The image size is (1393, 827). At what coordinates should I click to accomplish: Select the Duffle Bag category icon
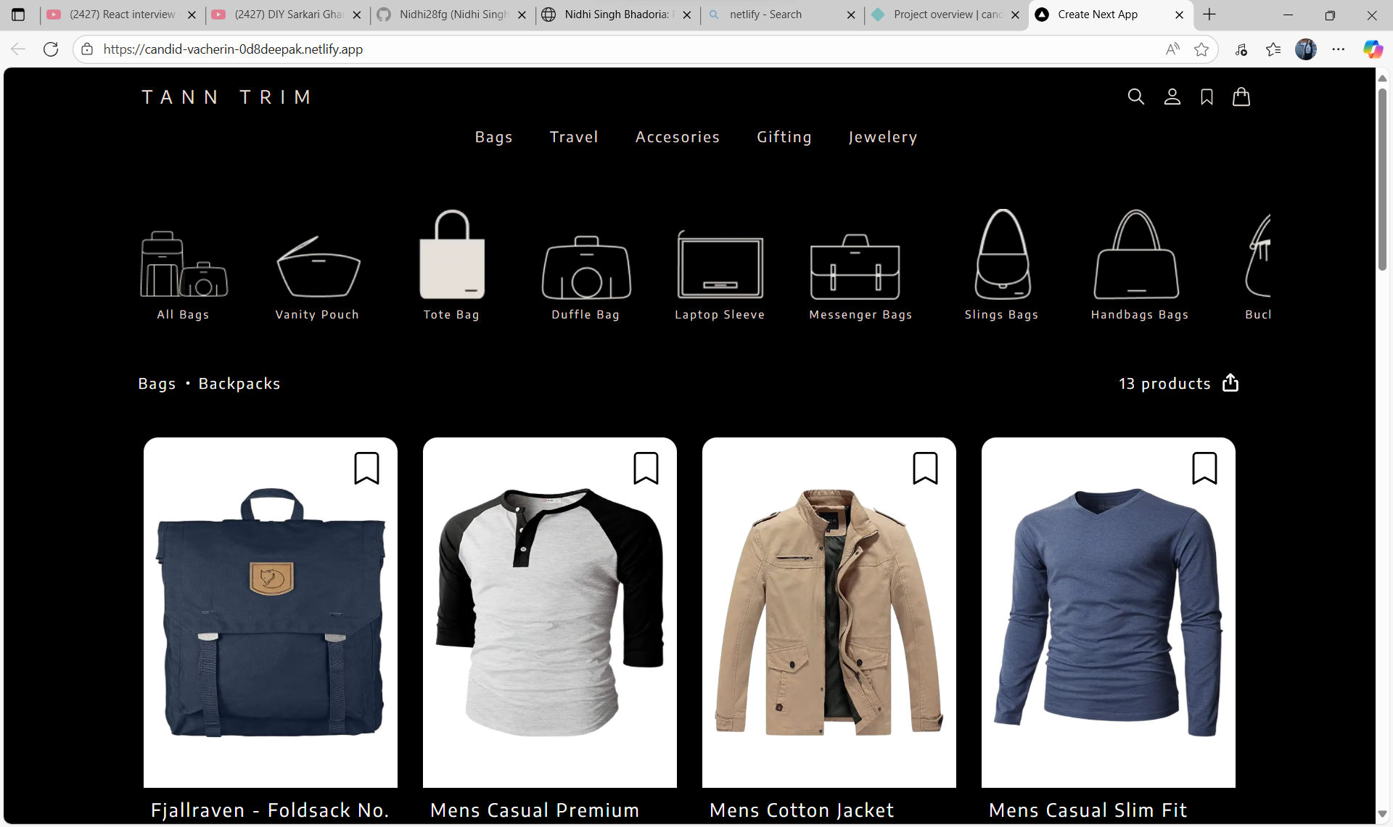[586, 267]
